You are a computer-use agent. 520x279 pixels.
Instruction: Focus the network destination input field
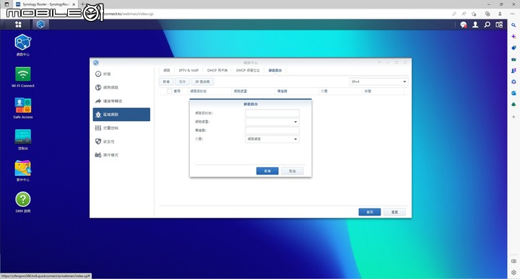point(272,113)
